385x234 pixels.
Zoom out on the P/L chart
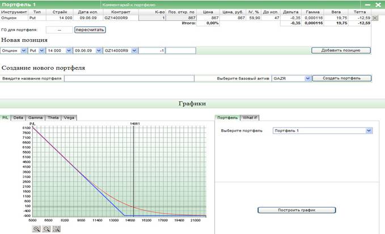pos(46,229)
